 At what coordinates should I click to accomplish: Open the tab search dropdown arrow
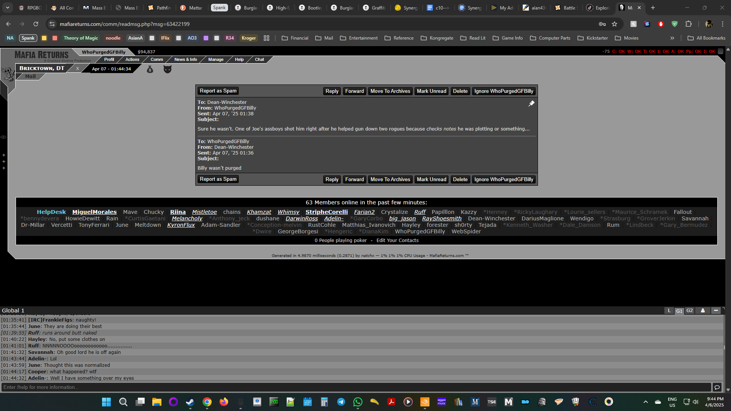coord(8,8)
